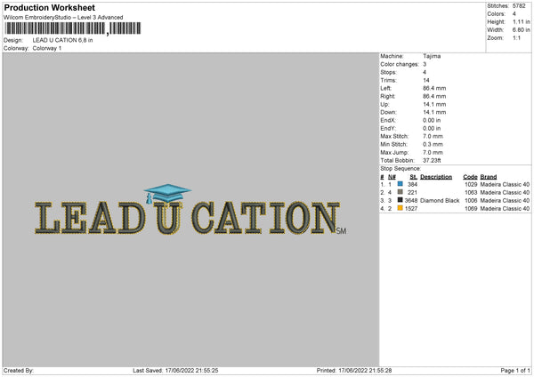Click the graduation cap embroidery in design

pos(167,194)
